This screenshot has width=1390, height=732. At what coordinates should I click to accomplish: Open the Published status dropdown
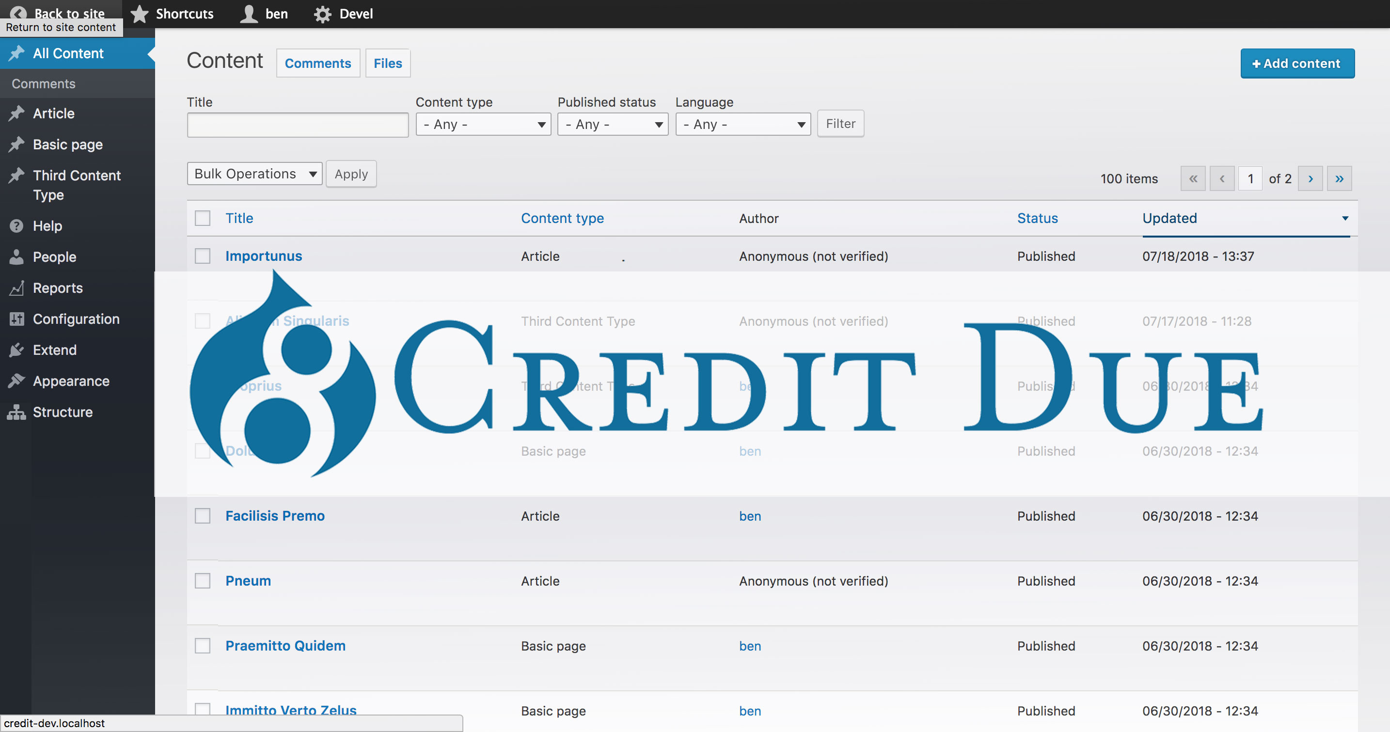coord(613,124)
